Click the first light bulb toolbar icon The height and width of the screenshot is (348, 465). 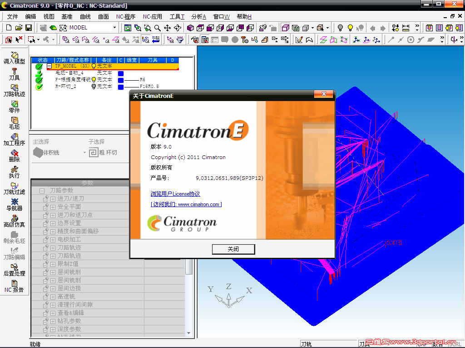click(x=341, y=28)
